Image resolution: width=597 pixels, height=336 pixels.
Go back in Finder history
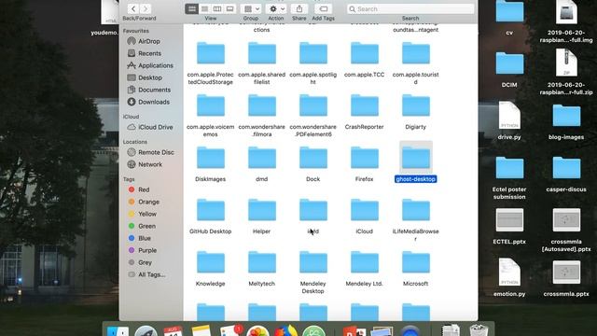[x=132, y=8]
